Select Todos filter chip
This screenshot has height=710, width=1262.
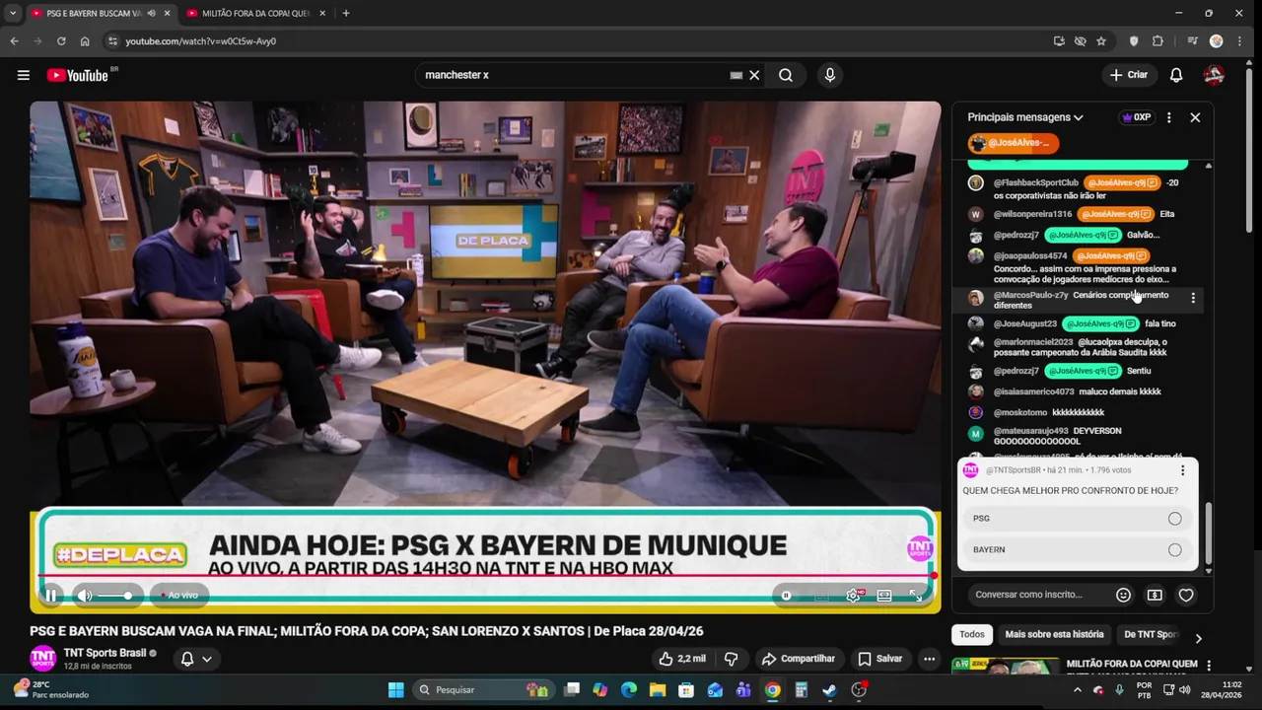[x=972, y=634]
